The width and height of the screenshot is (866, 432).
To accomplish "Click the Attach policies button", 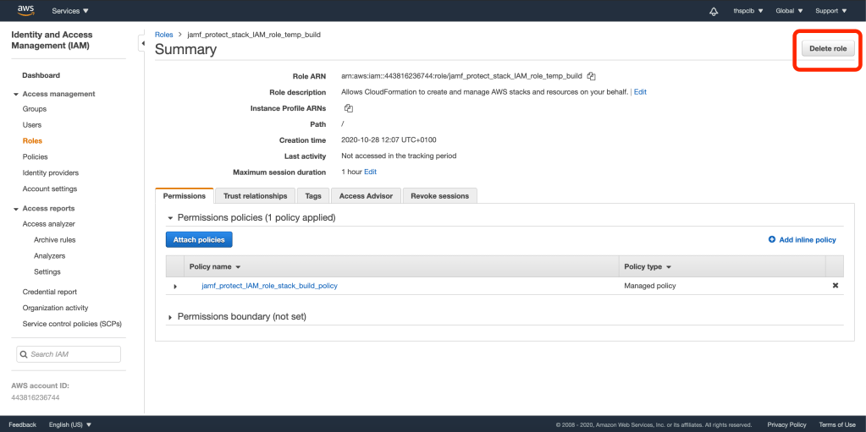I will click(199, 240).
